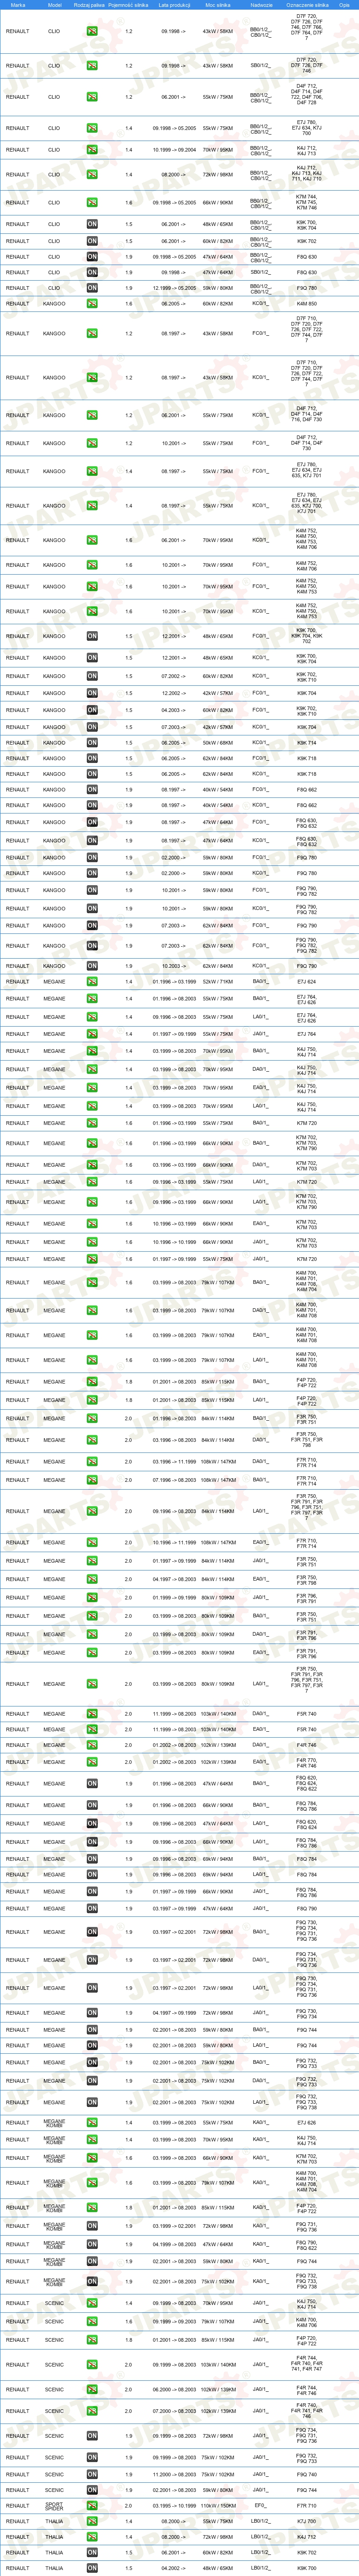
Task: Click petrol icon in Scenic 103kW / 140KM row
Action: pyautogui.click(x=92, y=2365)
